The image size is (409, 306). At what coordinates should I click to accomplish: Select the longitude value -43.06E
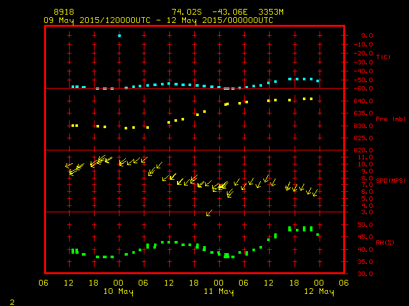(x=230, y=12)
